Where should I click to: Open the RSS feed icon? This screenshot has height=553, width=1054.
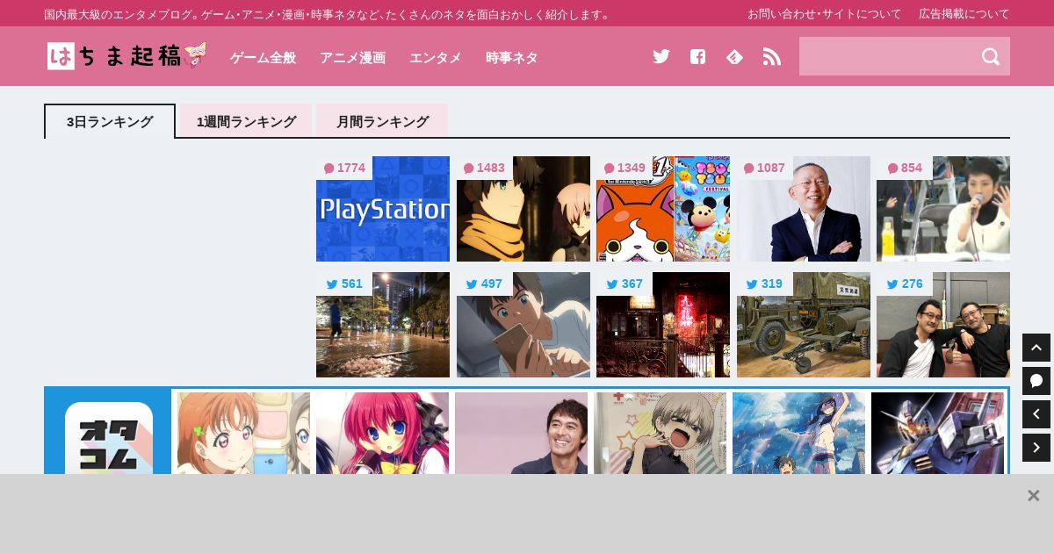coord(771,56)
